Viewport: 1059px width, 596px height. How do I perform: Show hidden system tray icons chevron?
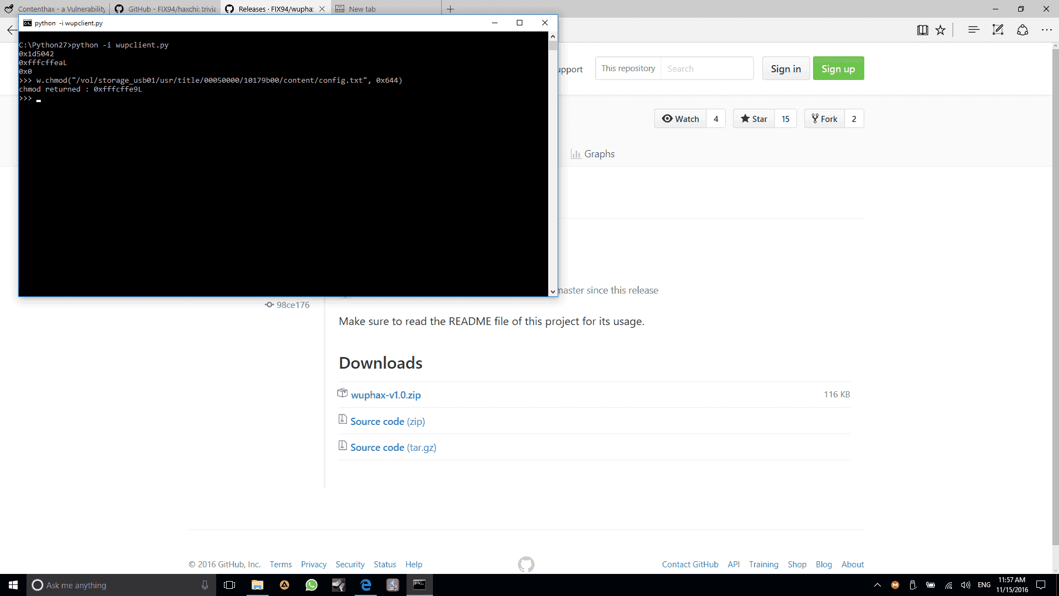tap(877, 585)
